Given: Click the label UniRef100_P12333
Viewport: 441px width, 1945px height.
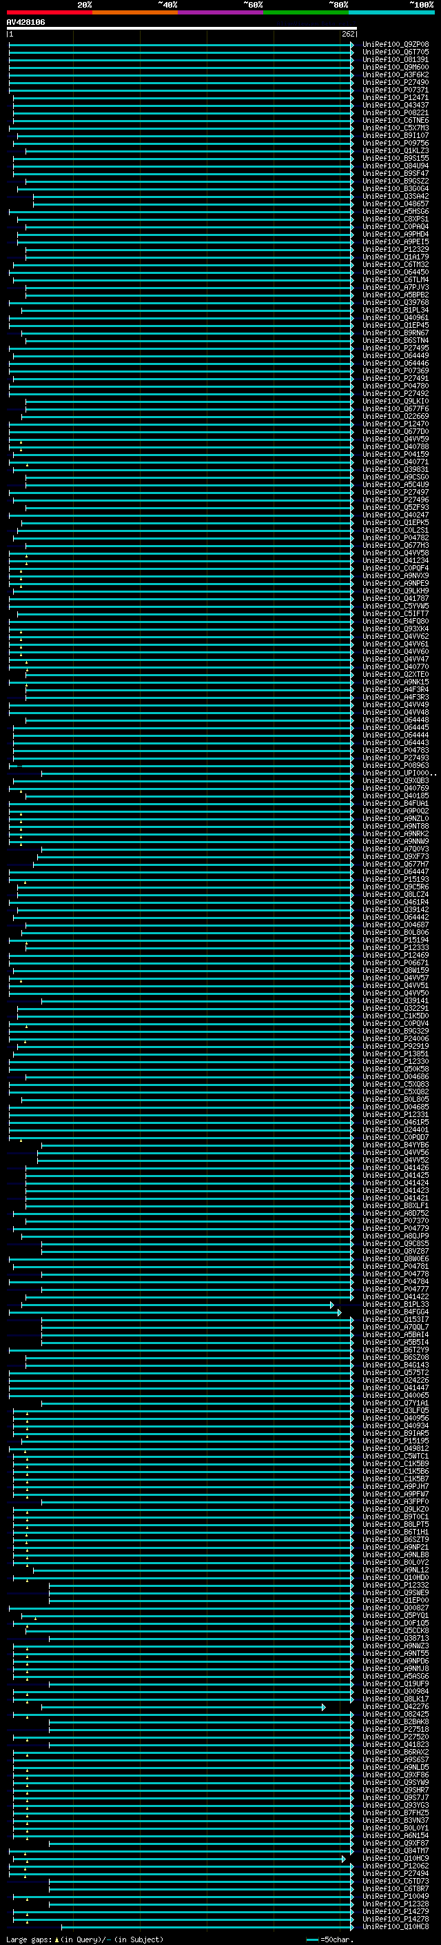Looking at the screenshot, I should (396, 947).
